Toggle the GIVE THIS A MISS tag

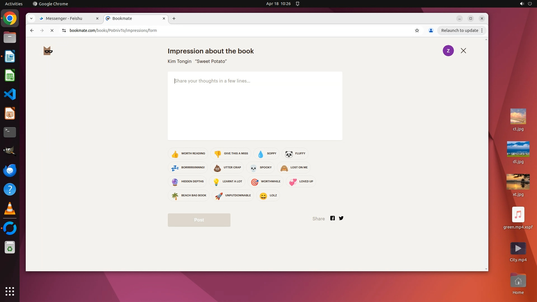click(231, 154)
